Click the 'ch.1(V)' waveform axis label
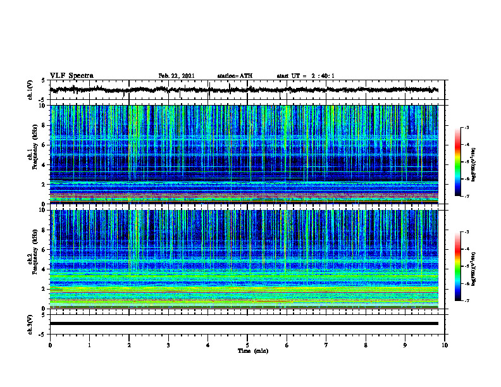This screenshot has height=387, width=501. tap(30, 90)
